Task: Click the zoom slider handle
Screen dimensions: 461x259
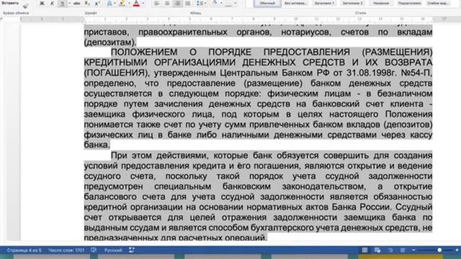Action: tap(439, 250)
